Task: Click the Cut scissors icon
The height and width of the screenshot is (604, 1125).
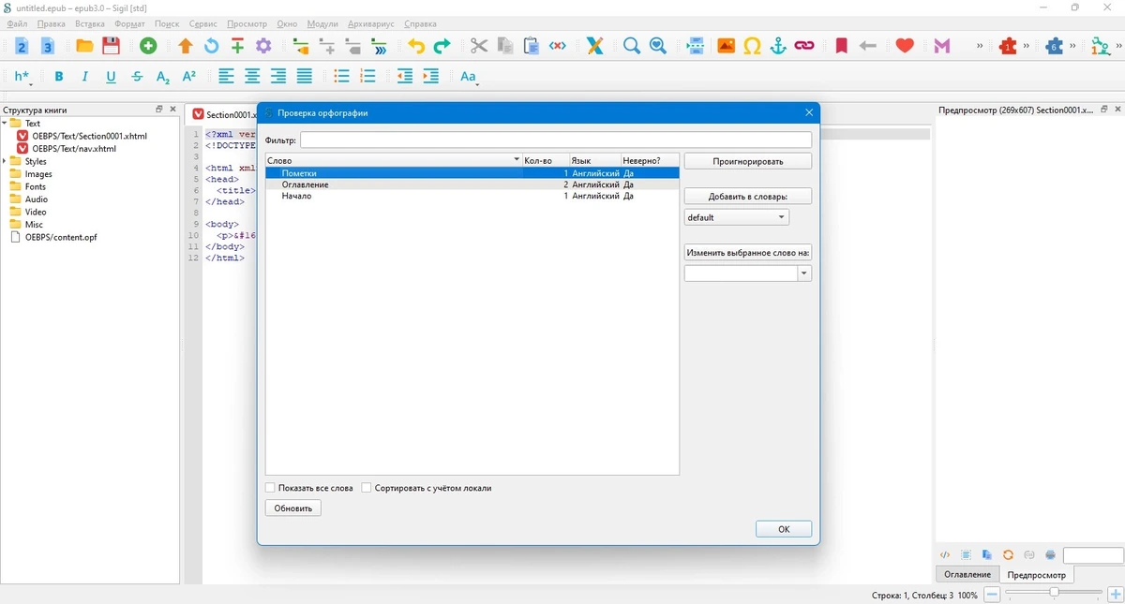Action: click(479, 46)
